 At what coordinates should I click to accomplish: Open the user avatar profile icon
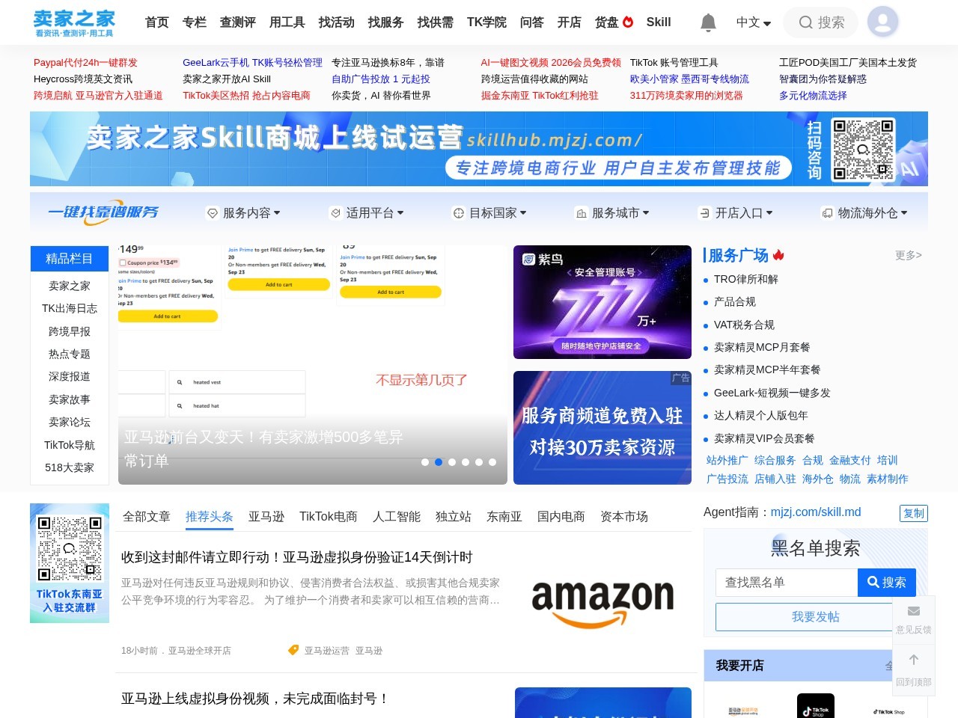point(882,22)
